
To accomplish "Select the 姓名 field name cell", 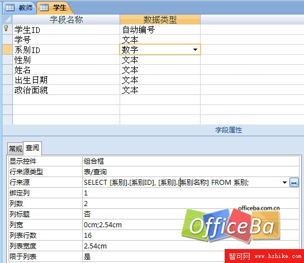I will [66, 70].
